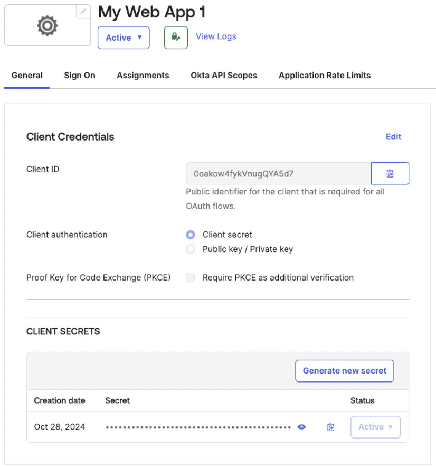Select Client secret authentication option
Viewport: 436px width, 466px height.
coord(191,235)
